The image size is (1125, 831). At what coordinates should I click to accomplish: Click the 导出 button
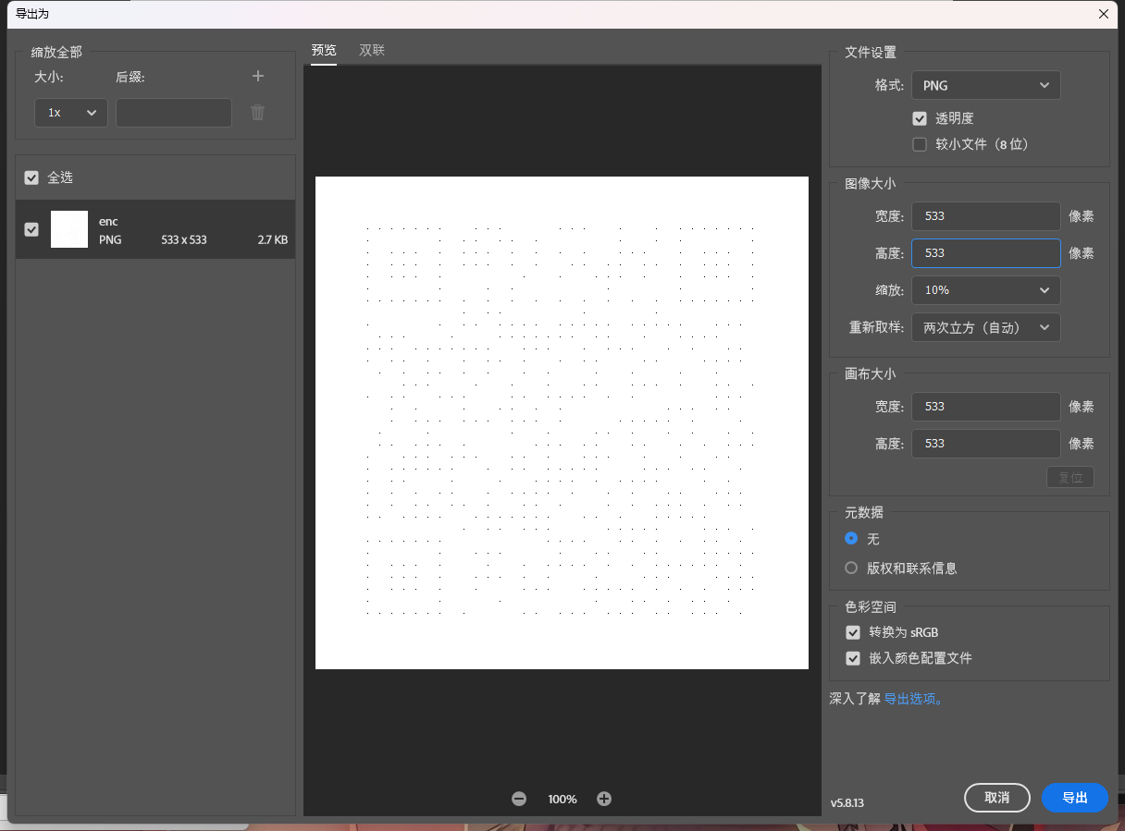click(1074, 798)
